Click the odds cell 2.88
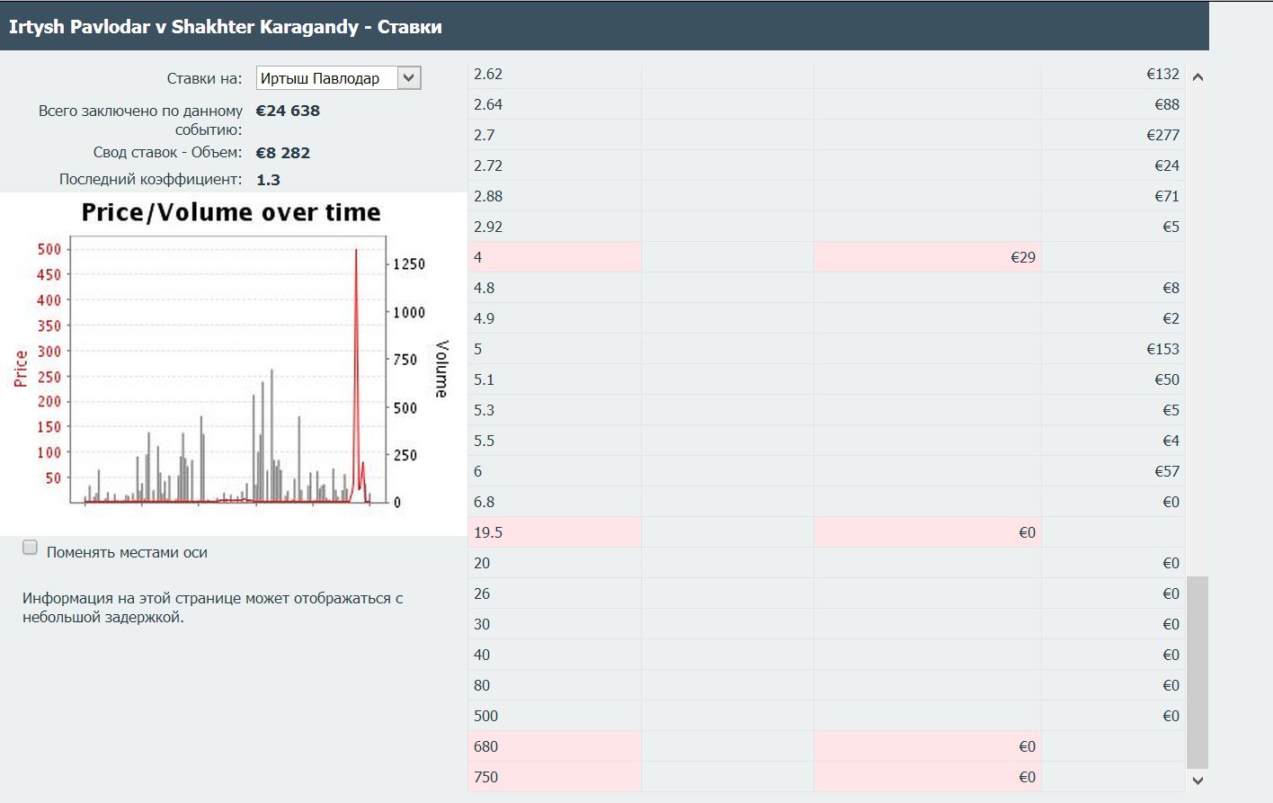The width and height of the screenshot is (1273, 803). point(555,196)
